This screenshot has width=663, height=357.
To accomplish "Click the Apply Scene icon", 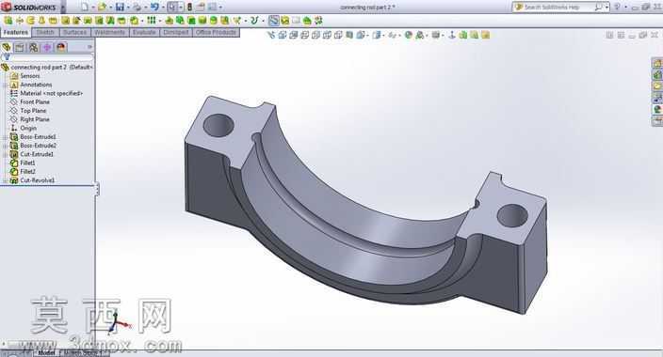I will coord(419,35).
